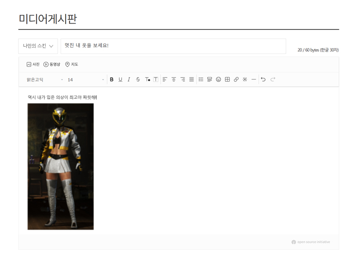Insert a video with 동영상 button
Viewport: 362px width, 257px height.
tap(52, 64)
